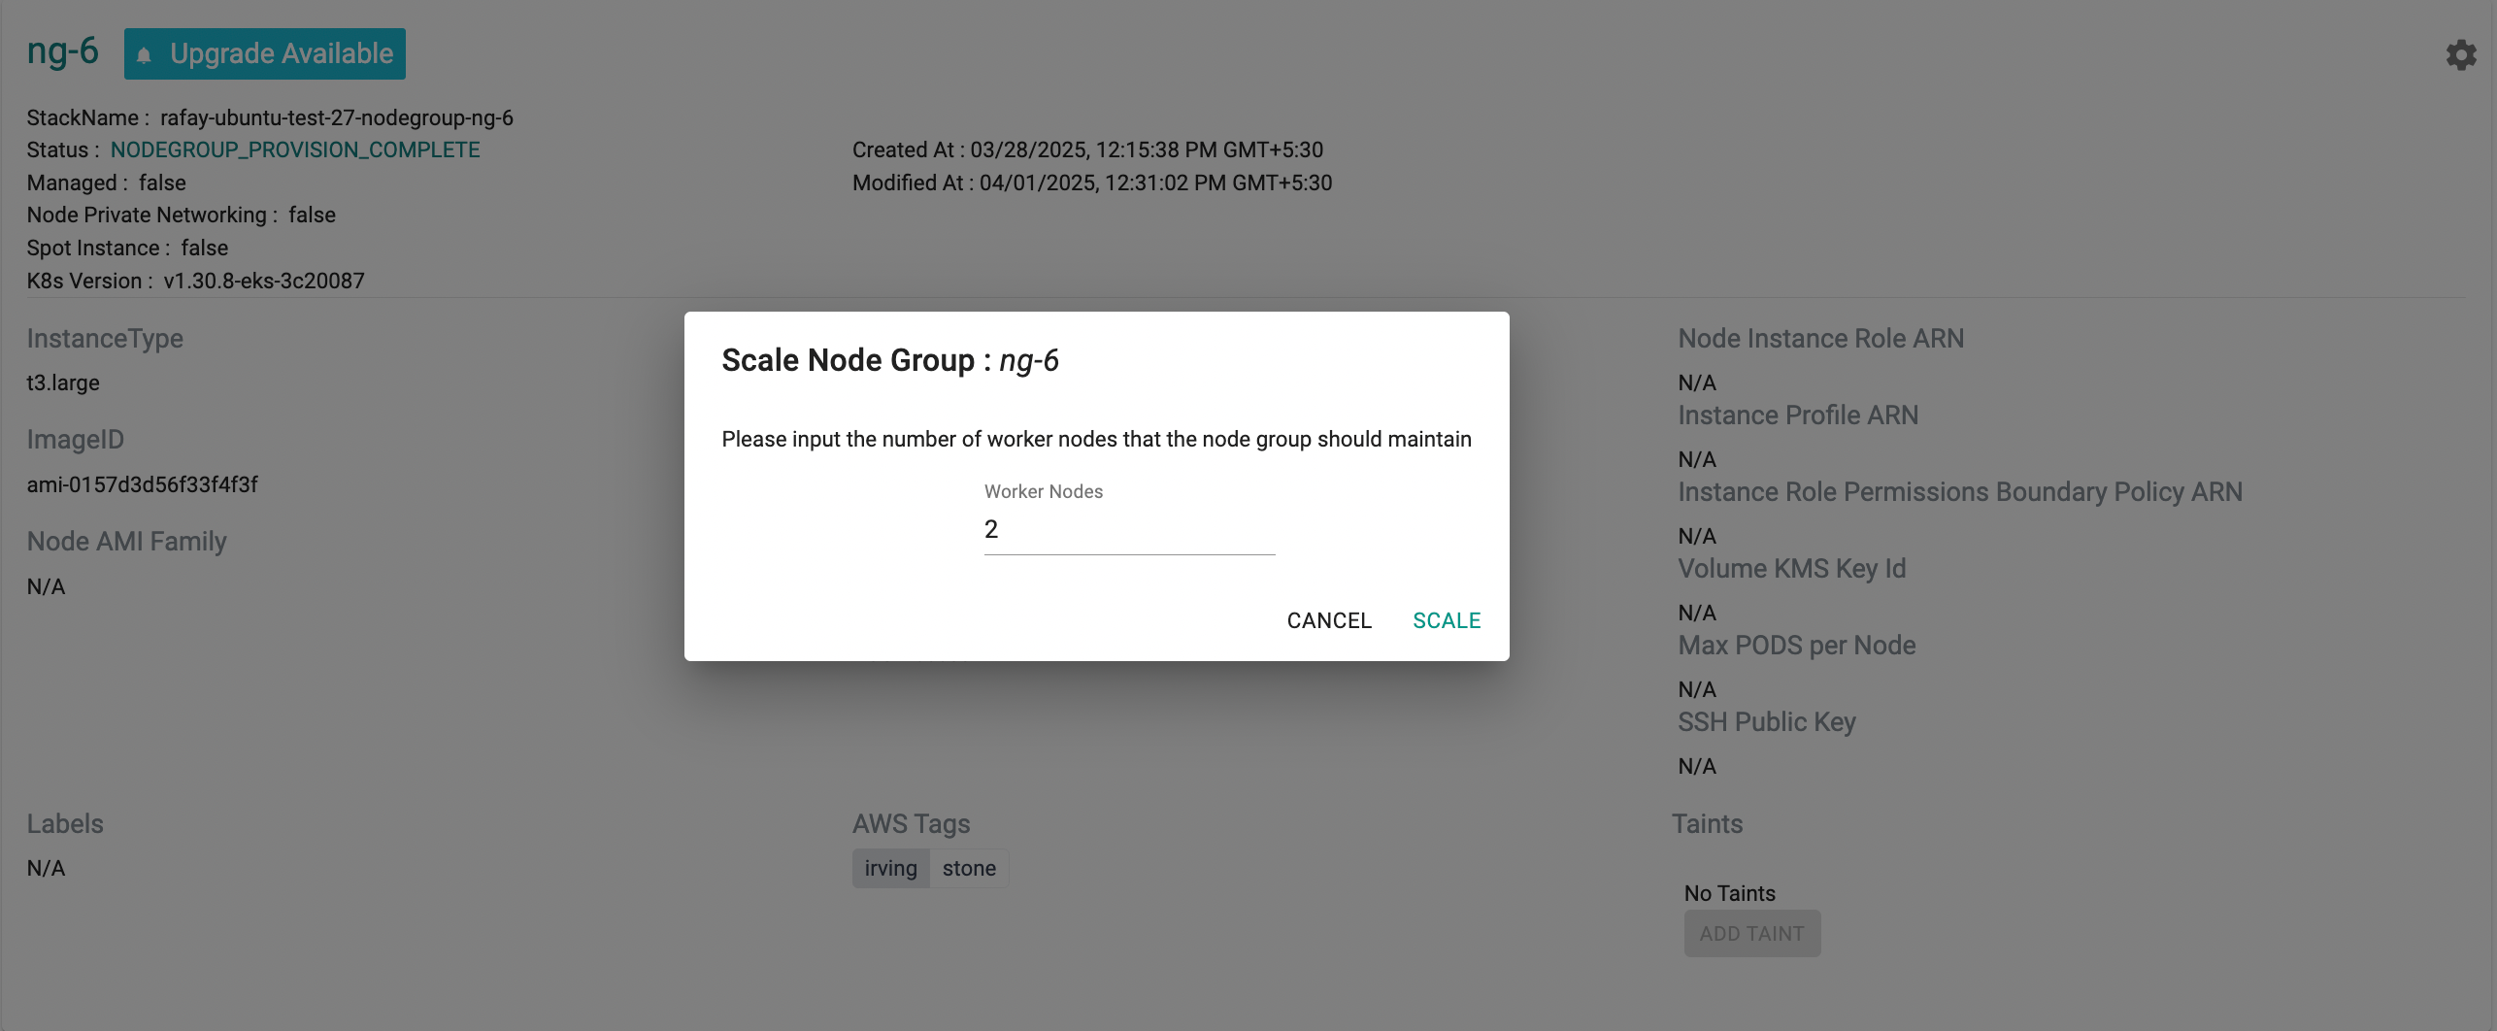The width and height of the screenshot is (2497, 1031).
Task: Click the Node Instance Role ARN heading
Action: coord(1821,339)
